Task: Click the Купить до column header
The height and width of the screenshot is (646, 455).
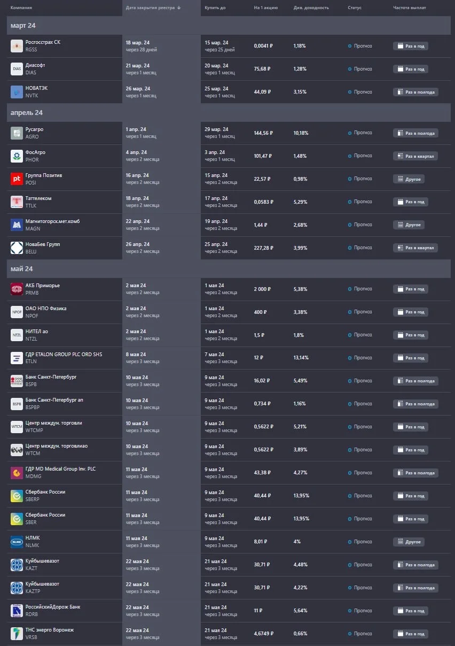Action: [215, 8]
